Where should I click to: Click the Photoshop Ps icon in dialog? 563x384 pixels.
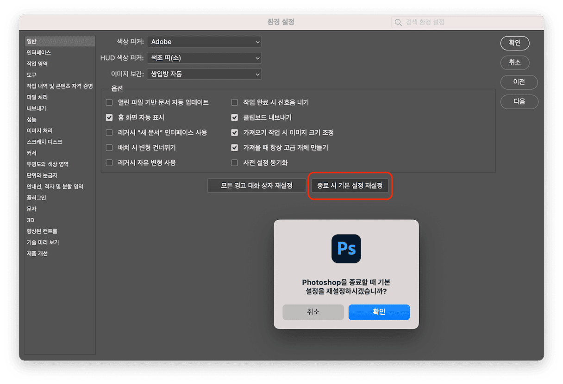click(x=346, y=249)
